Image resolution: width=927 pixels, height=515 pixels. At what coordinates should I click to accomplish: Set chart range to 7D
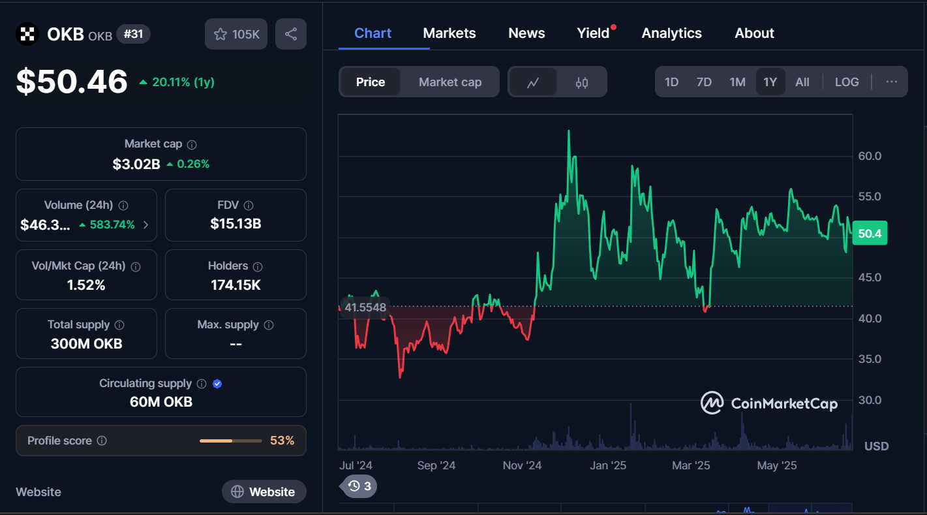(704, 82)
